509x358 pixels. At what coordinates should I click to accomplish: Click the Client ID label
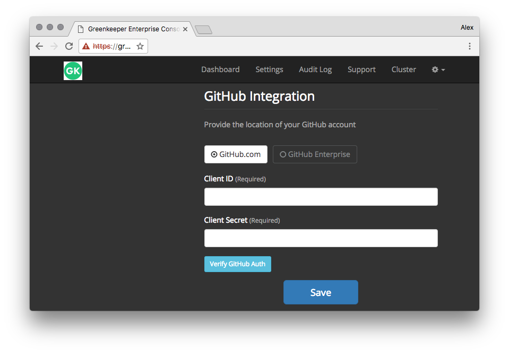(219, 179)
